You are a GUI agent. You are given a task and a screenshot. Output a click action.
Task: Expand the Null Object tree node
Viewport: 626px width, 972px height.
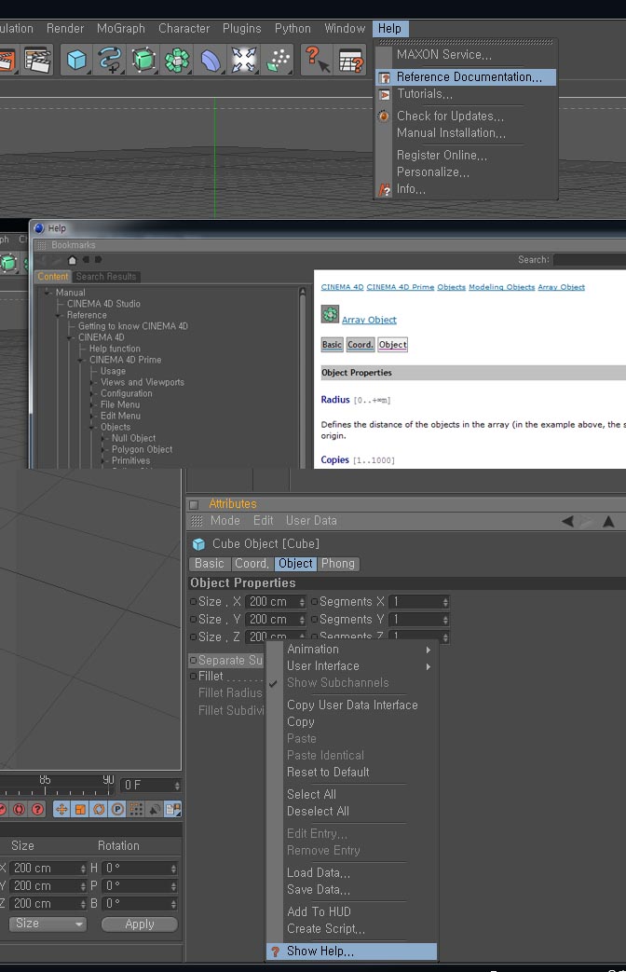[x=102, y=439]
